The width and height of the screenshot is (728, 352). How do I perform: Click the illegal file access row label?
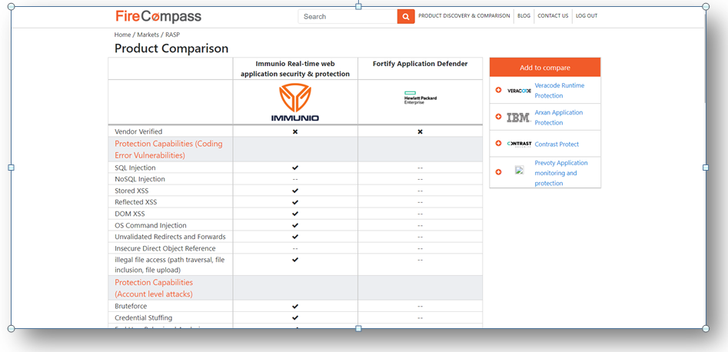tap(169, 264)
